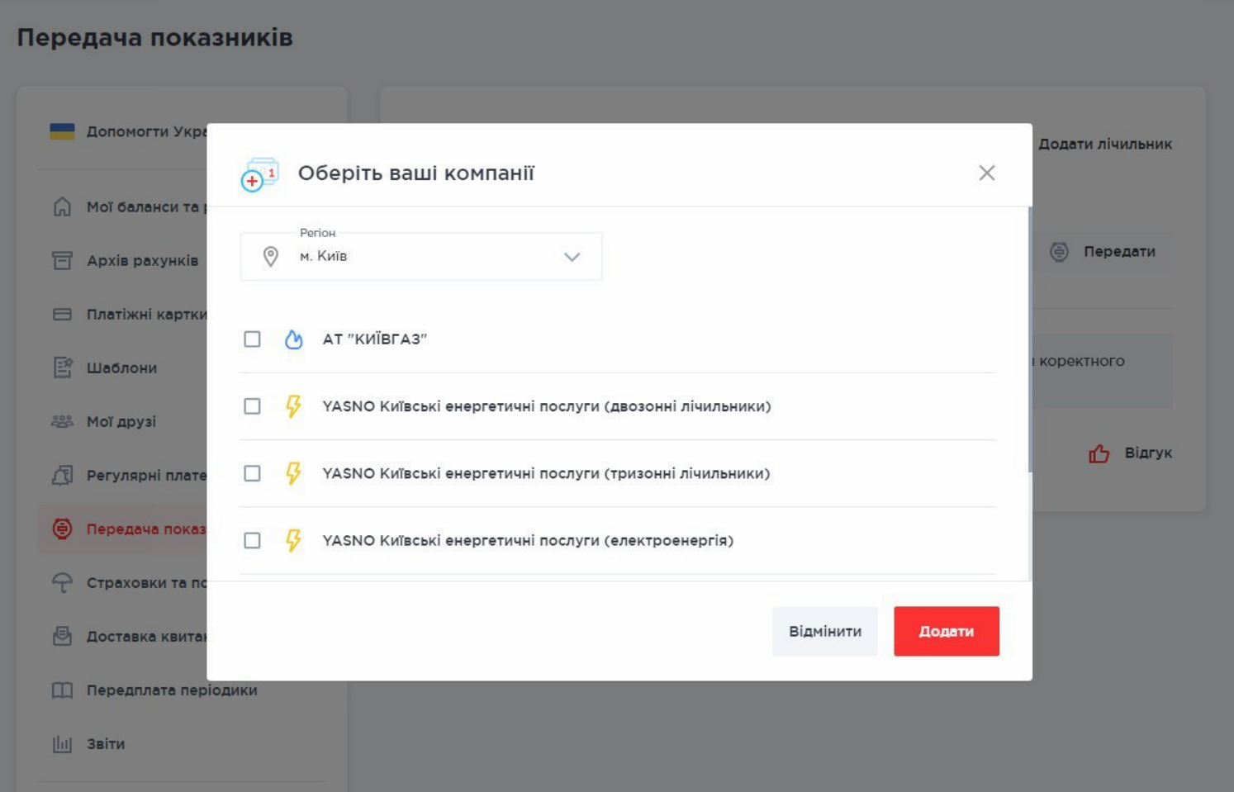1234x792 pixels.
Task: Open the Регіон dropdown showing м. Київ
Action: point(421,256)
